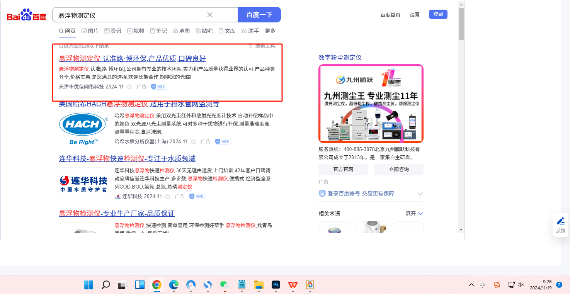
Task: Open WeChat from the taskbar
Action: 225,285
